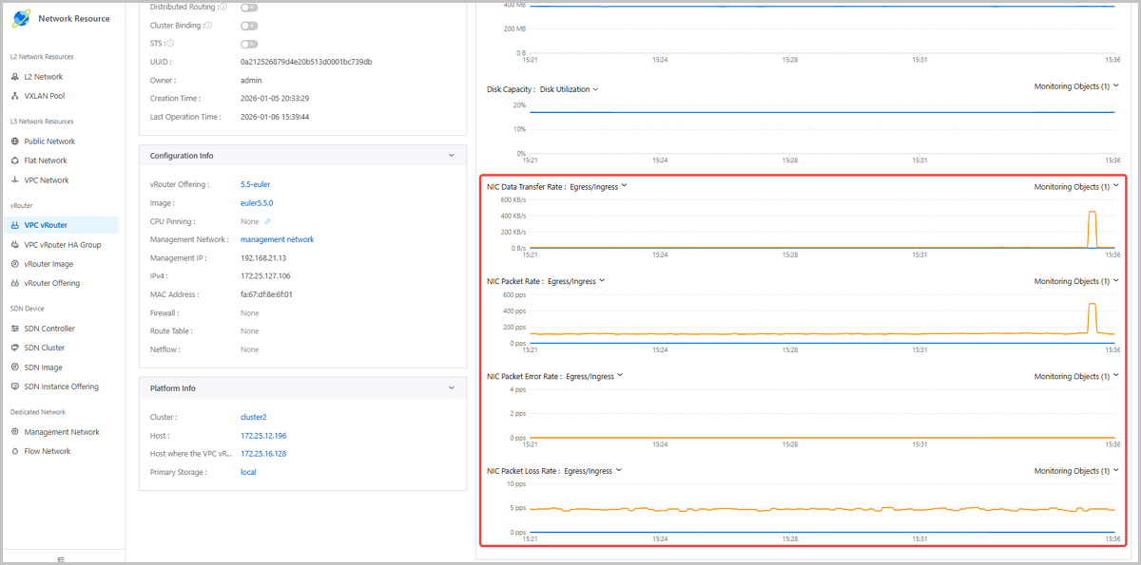1141x565 pixels.
Task: Click the Network Resource globe logo
Action: tap(23, 18)
